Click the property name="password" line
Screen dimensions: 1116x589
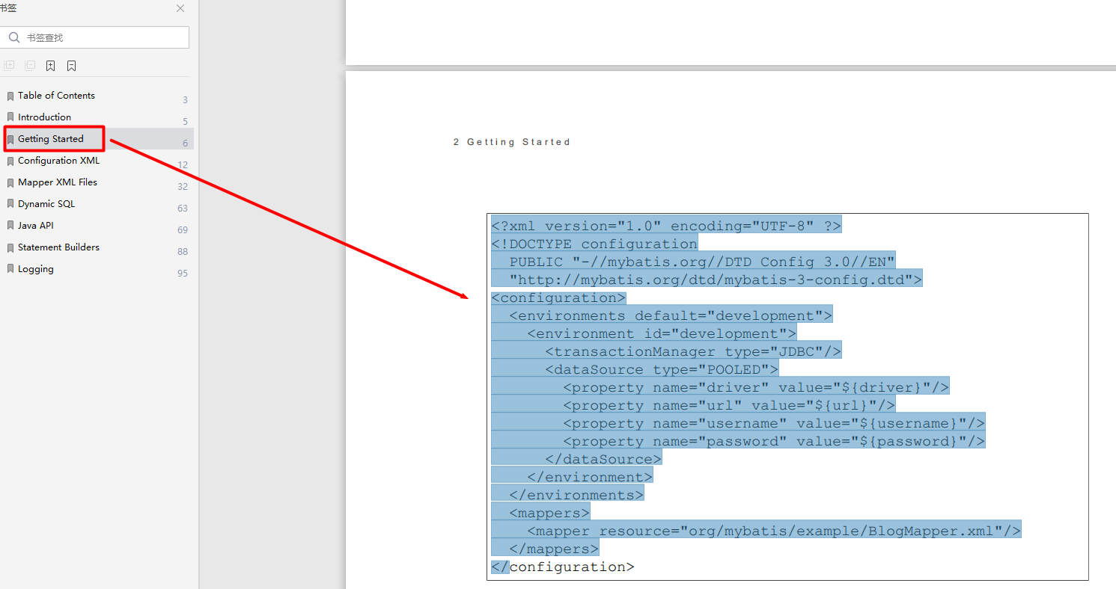[x=774, y=441]
